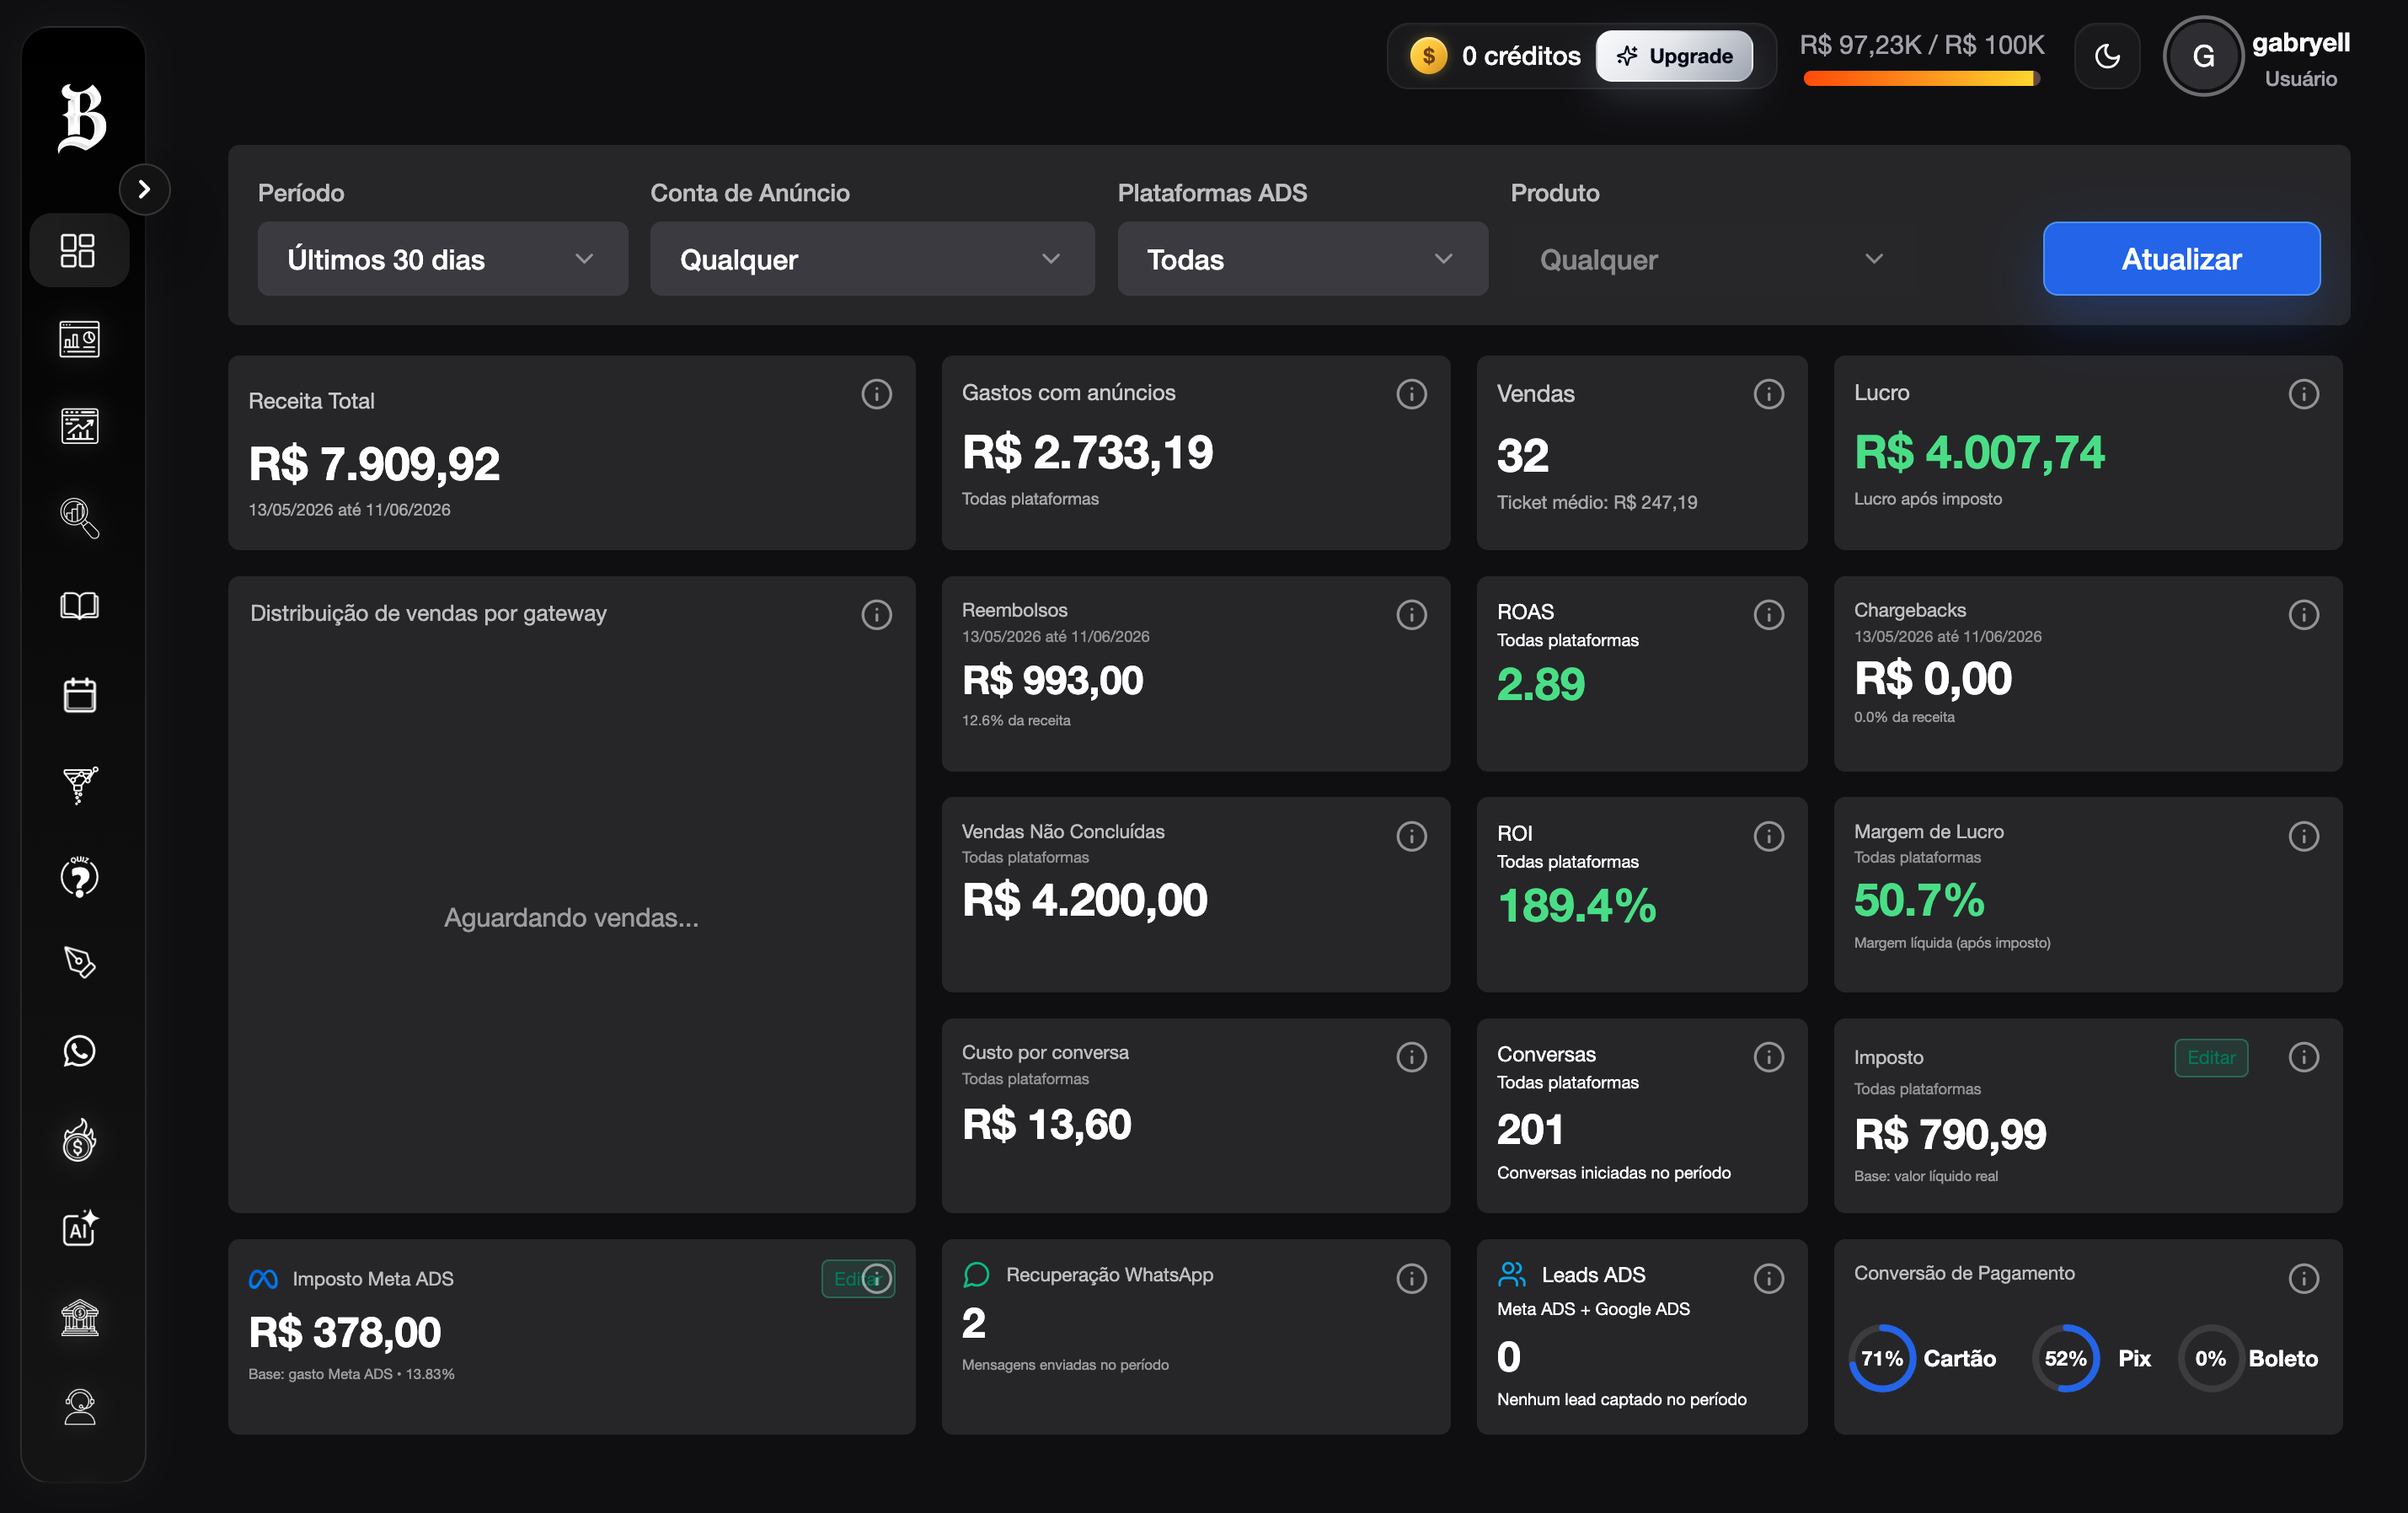Click the Aguardando vendas... placeholder text
The width and height of the screenshot is (2408, 1513).
(571, 917)
